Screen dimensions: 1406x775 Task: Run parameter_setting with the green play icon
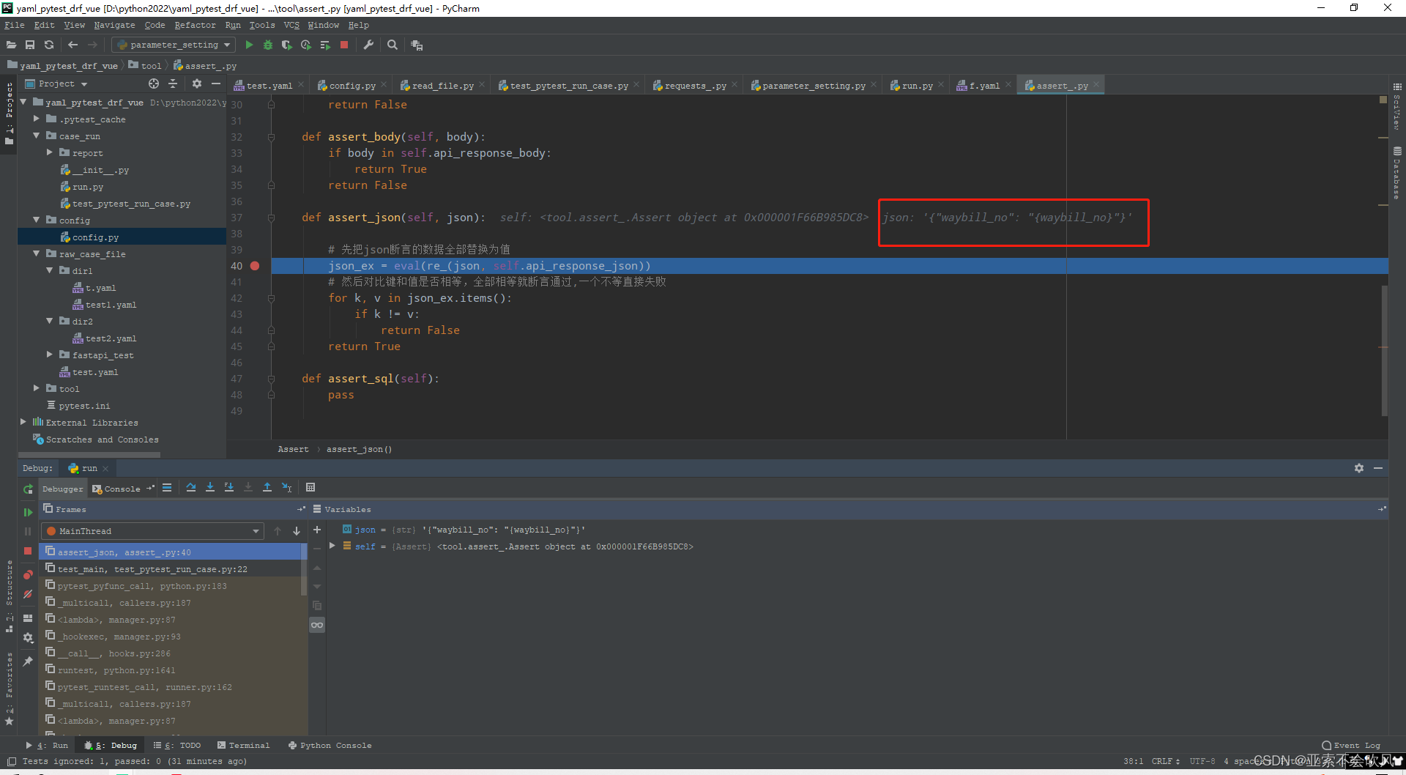click(x=249, y=45)
